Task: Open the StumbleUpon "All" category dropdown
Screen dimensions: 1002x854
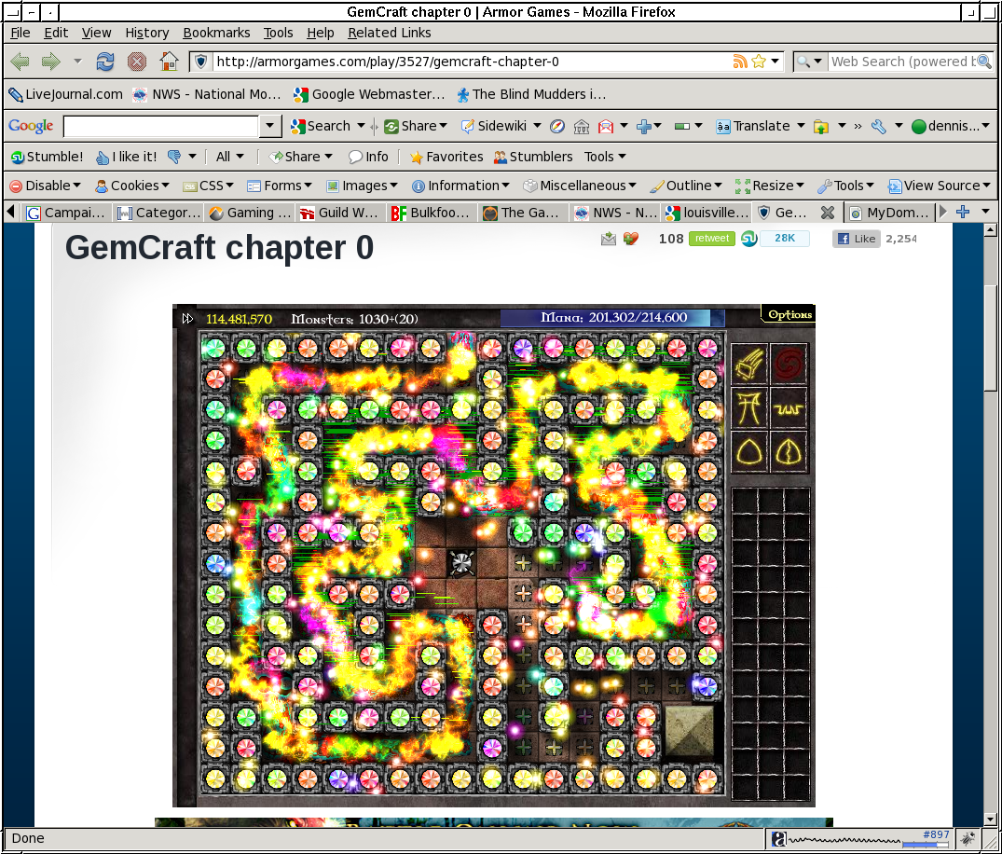Action: coord(229,157)
